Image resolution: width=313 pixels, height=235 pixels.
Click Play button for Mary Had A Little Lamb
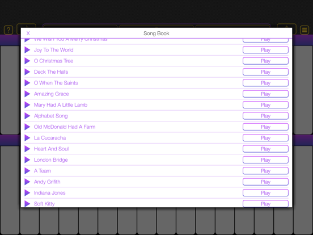[x=265, y=105]
